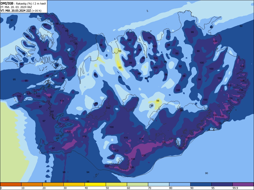Click the '50' tick label on color scale
254x190 pixels.
pos(107,188)
